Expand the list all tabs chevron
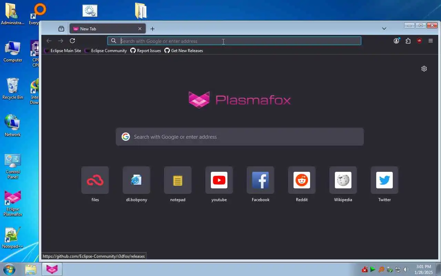 tap(384, 29)
